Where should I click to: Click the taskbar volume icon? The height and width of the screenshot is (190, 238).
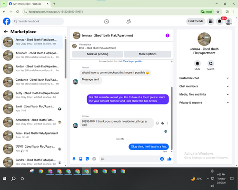click(212, 186)
